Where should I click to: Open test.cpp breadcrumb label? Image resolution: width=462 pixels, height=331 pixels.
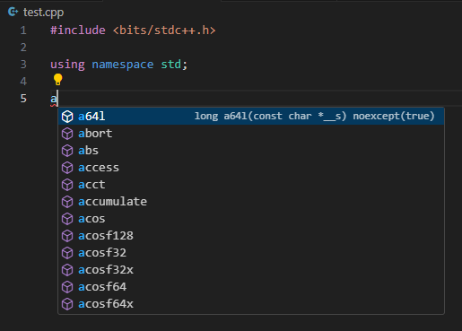43,13
